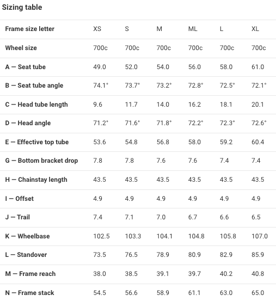Click the Frame size letter row label
The width and height of the screenshot is (276, 301).
click(x=30, y=29)
